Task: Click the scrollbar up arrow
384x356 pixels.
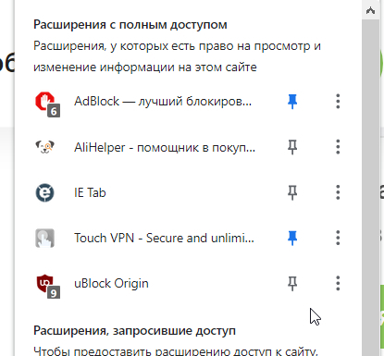Action: (370, 11)
